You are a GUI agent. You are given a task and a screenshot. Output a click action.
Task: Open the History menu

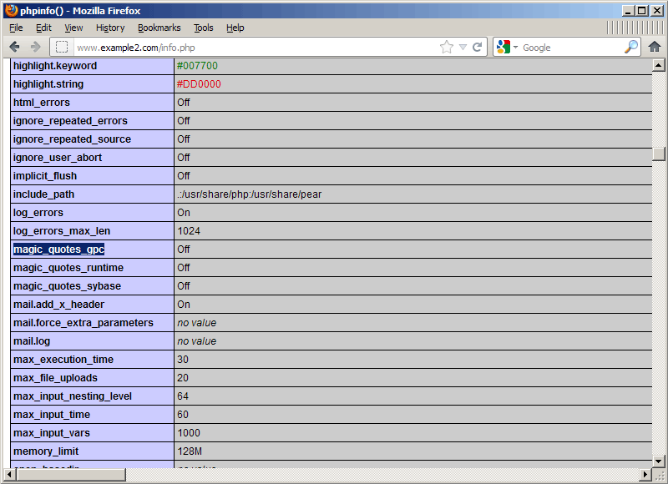110,28
